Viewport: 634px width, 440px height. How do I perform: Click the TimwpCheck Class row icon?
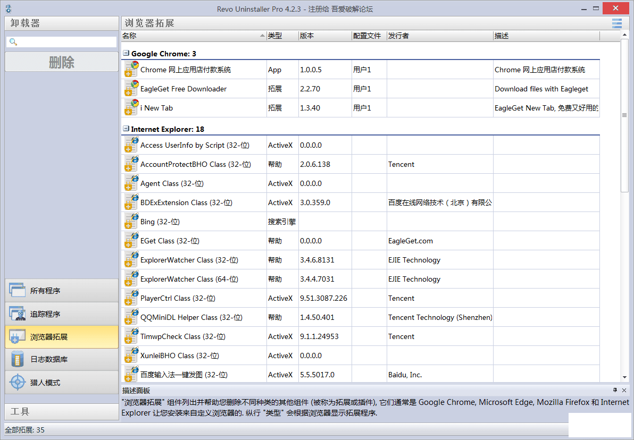click(x=131, y=336)
